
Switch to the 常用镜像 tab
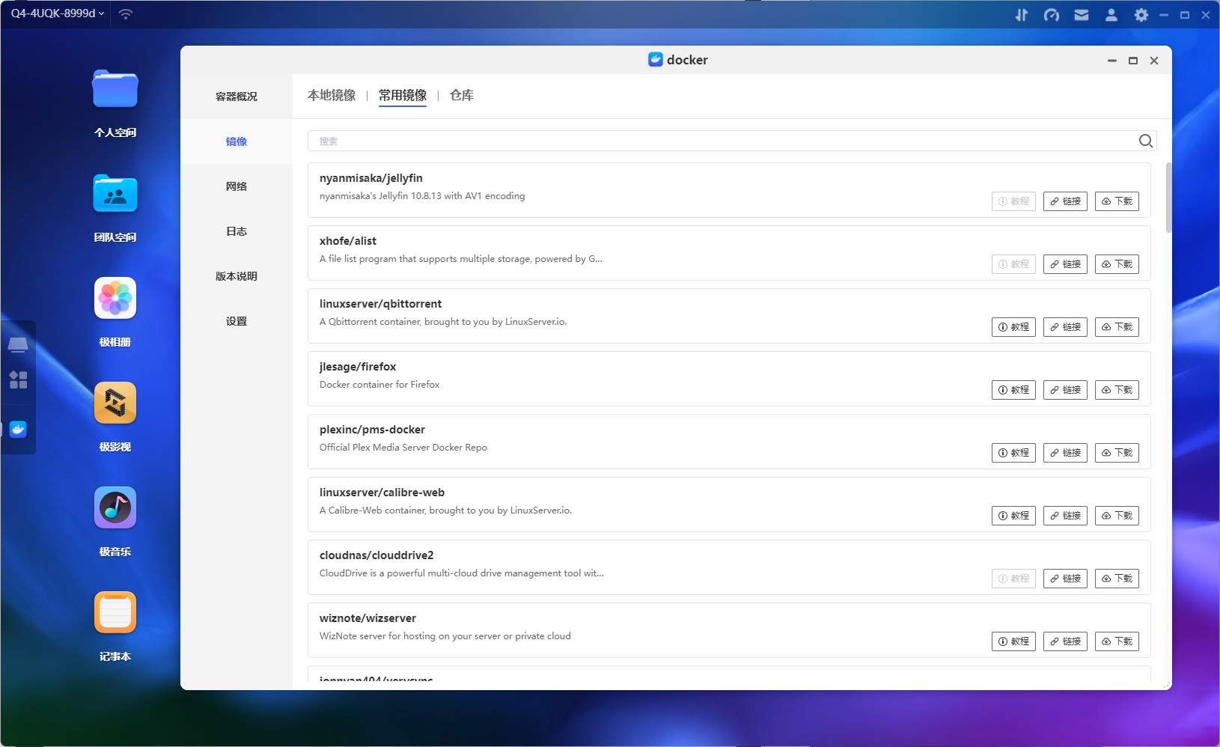403,95
